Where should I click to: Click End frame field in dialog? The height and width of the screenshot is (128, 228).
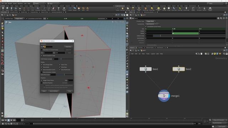(x=60, y=53)
